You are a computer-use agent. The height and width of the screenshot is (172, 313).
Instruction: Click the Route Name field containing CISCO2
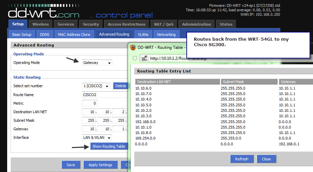coord(105,95)
